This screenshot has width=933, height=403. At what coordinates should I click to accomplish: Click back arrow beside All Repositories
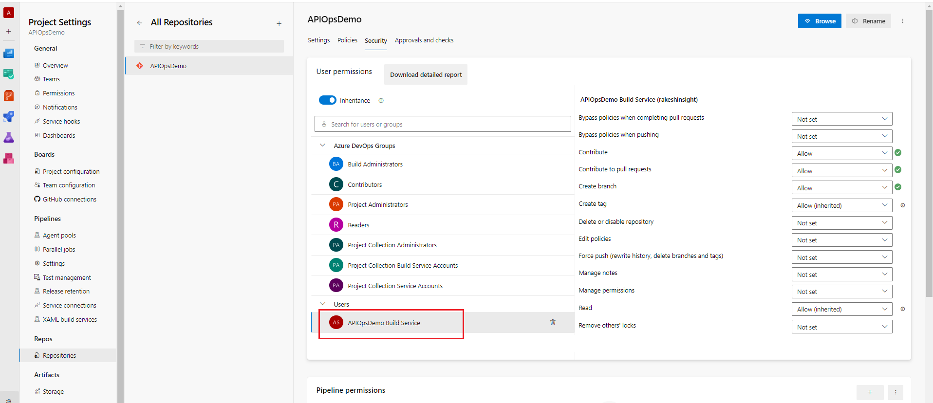140,23
